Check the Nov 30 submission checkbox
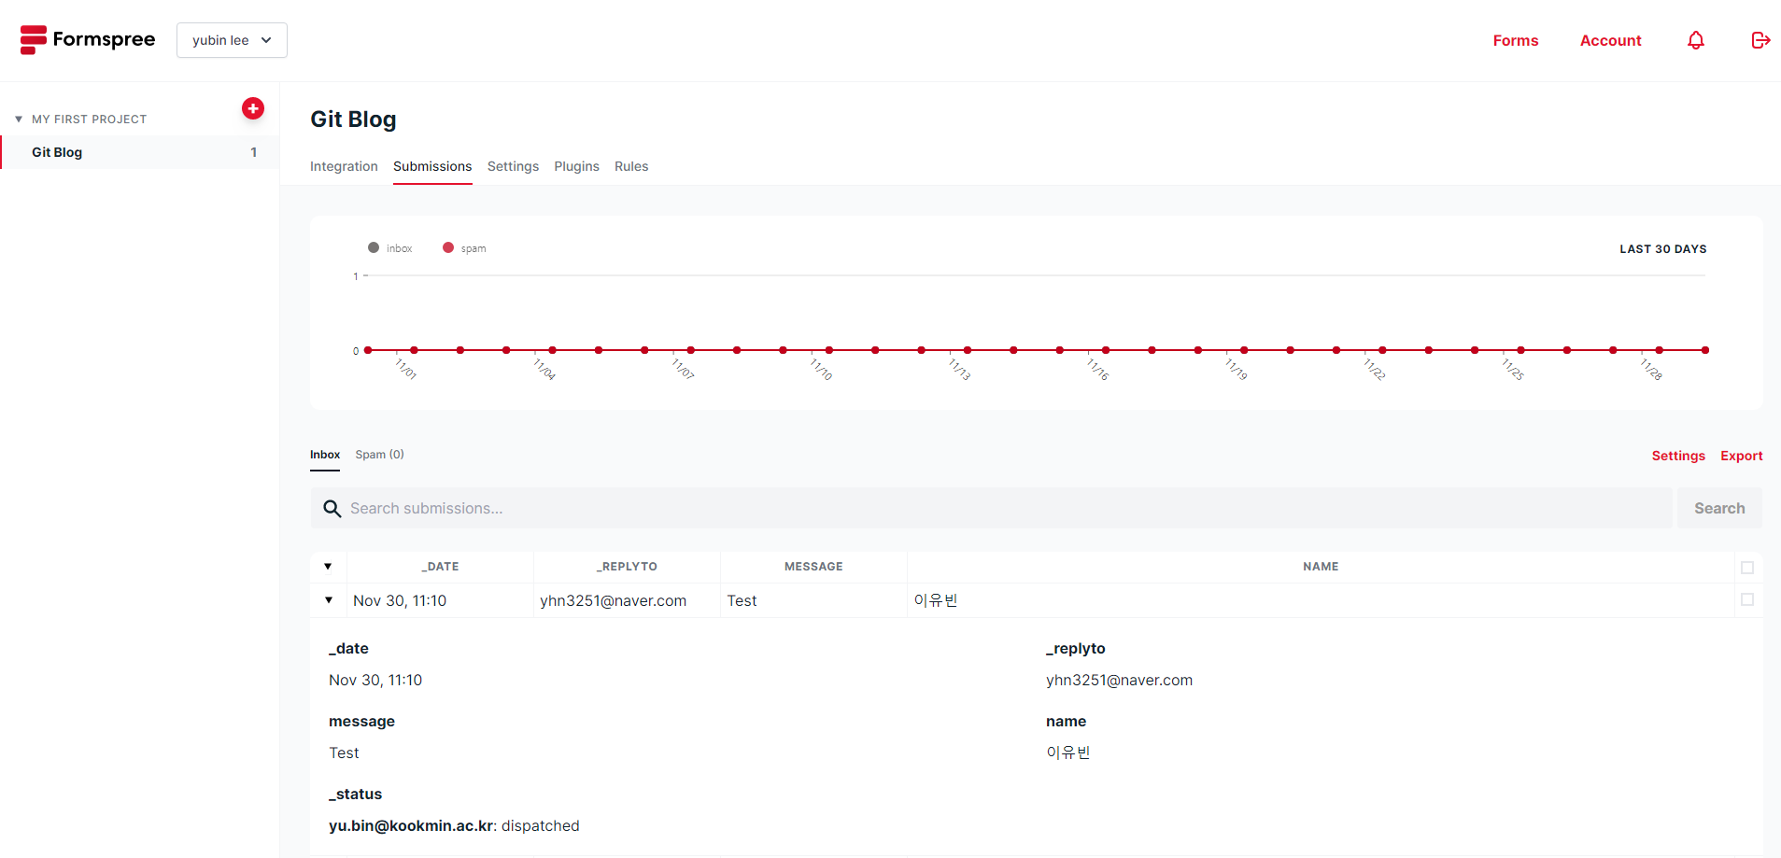The width and height of the screenshot is (1781, 858). [x=1747, y=599]
